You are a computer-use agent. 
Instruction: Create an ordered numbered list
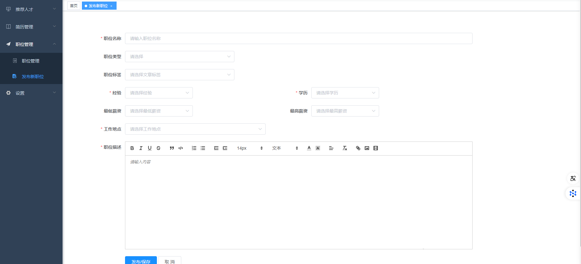point(194,148)
